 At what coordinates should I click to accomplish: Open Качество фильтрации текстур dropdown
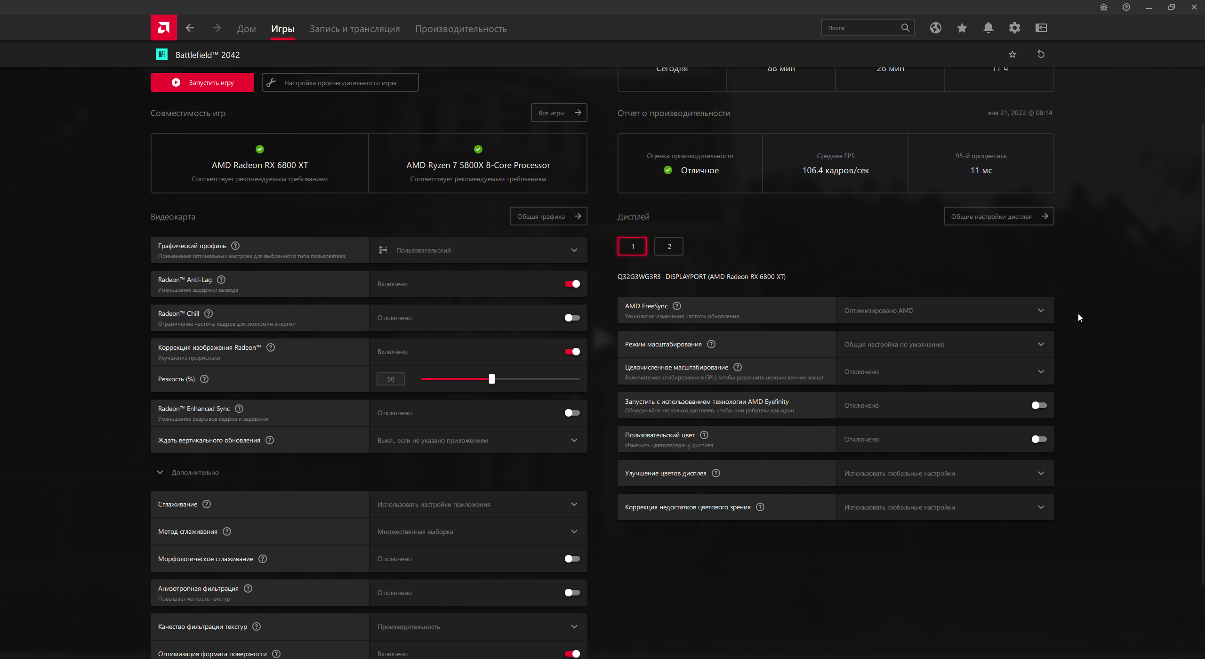(x=478, y=627)
